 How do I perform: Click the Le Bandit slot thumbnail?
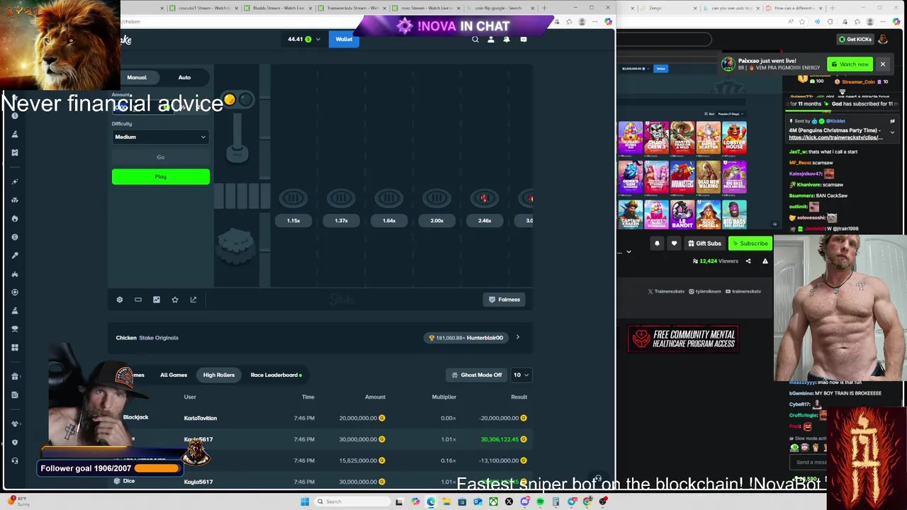682,215
